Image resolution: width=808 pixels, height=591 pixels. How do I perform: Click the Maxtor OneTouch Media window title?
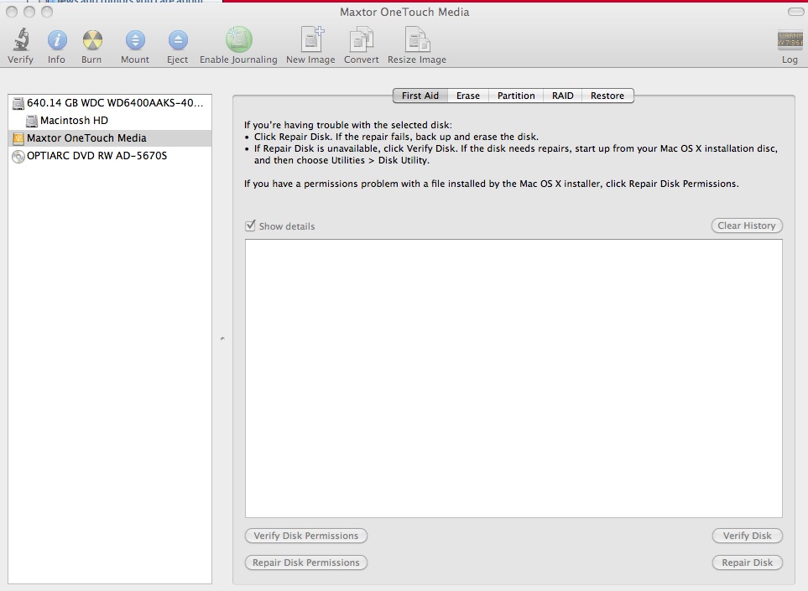[404, 12]
